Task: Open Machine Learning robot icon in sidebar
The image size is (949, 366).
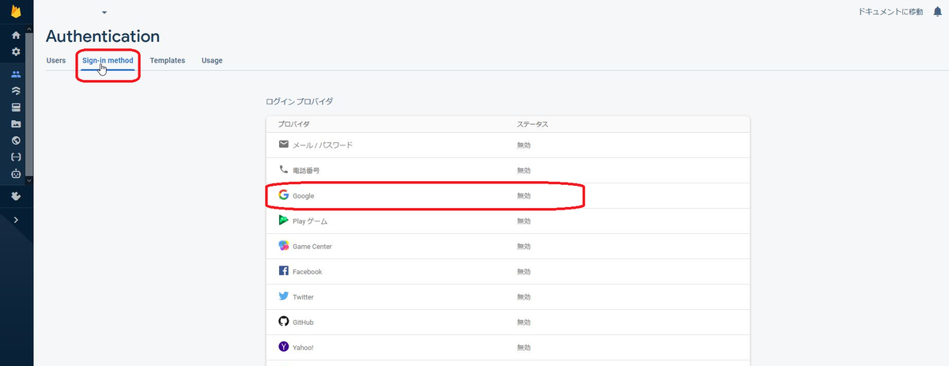Action: (16, 174)
